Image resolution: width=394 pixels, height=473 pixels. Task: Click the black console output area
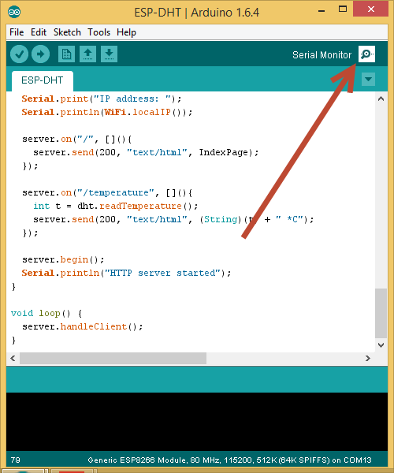click(197, 422)
